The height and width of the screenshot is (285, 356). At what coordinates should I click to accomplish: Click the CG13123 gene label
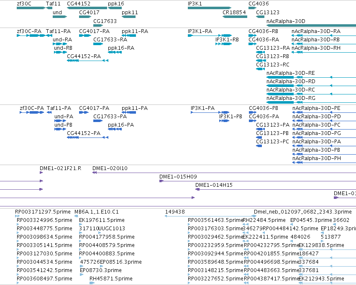[268, 12]
